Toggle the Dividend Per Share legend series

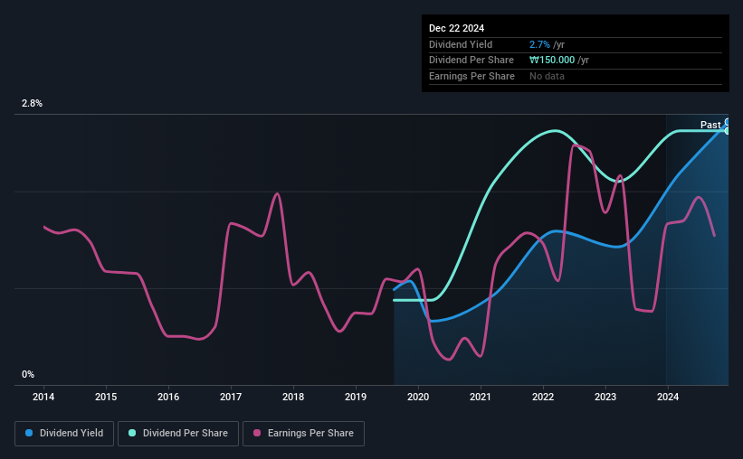tap(178, 434)
